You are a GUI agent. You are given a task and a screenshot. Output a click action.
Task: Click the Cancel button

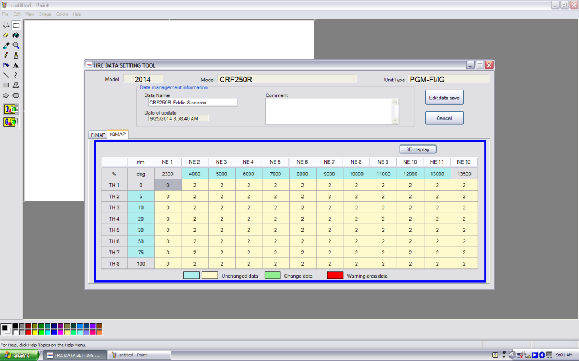444,118
